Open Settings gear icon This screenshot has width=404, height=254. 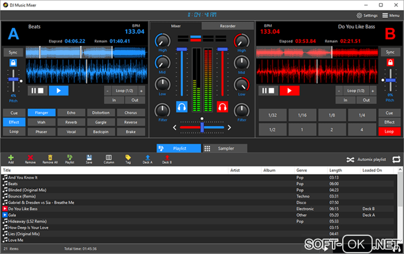point(359,15)
